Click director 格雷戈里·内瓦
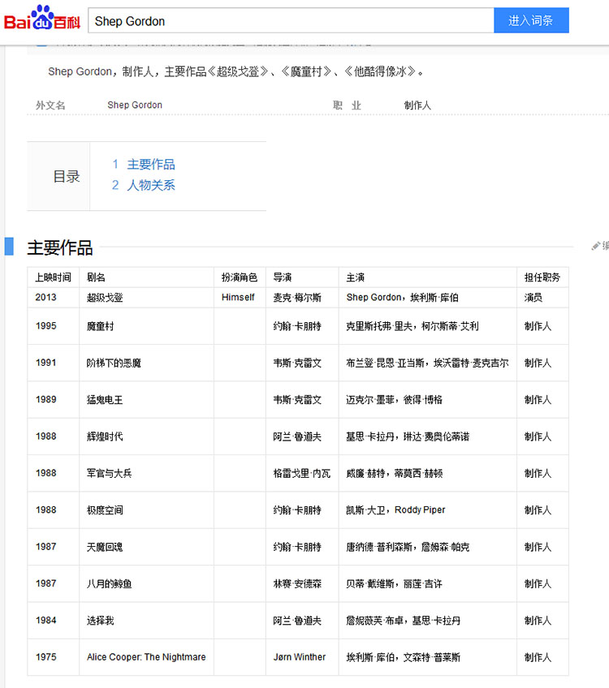The width and height of the screenshot is (609, 688). (x=301, y=474)
